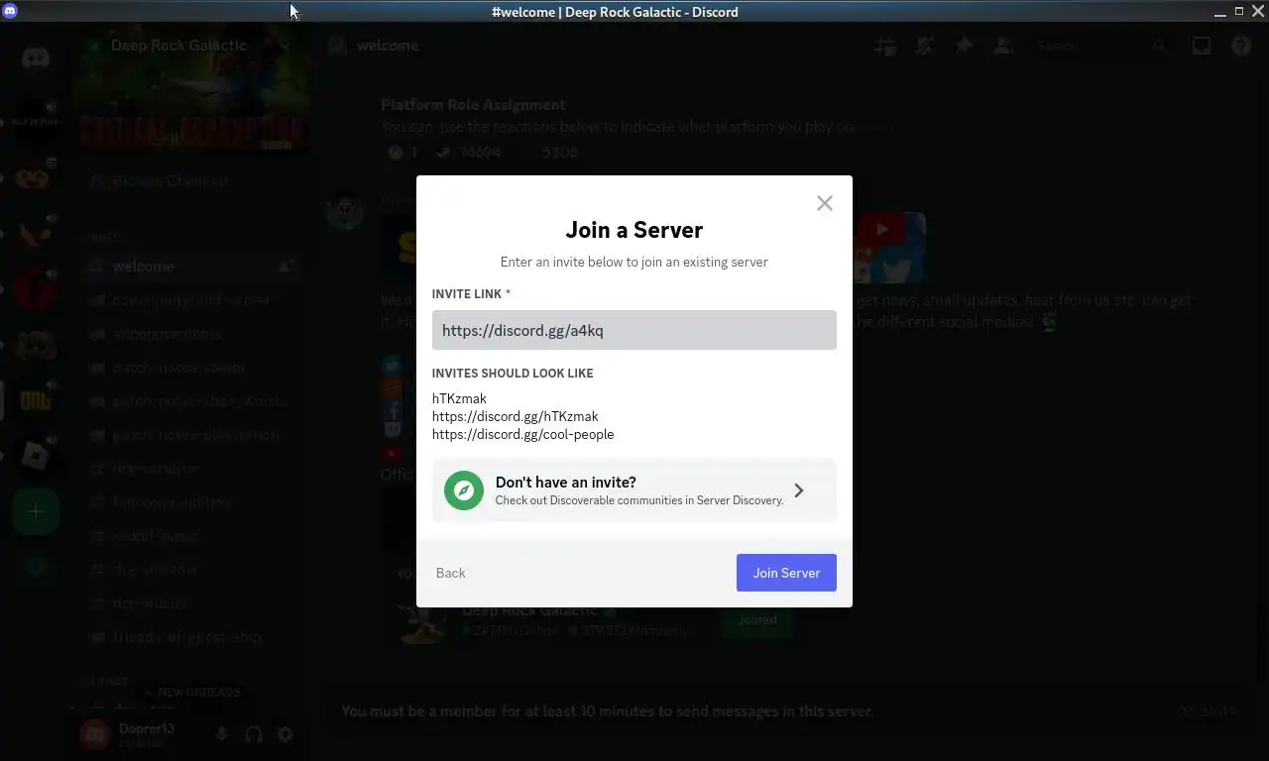The width and height of the screenshot is (1269, 761).
Task: Click the NEW UNREADS pill
Action: tap(191, 693)
